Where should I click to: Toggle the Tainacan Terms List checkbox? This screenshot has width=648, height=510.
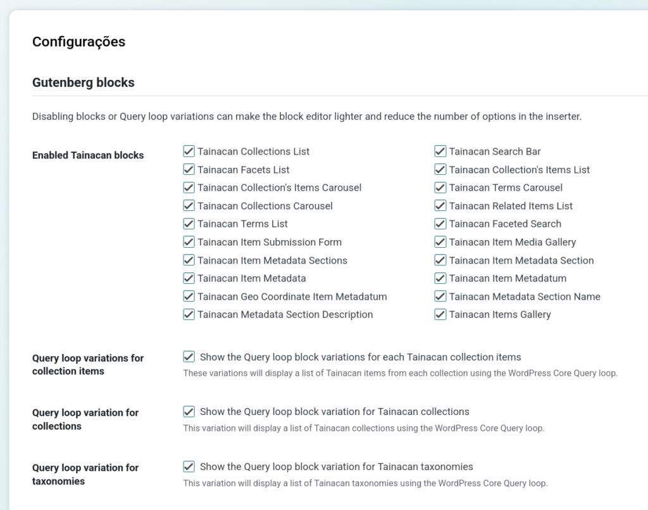coord(189,224)
